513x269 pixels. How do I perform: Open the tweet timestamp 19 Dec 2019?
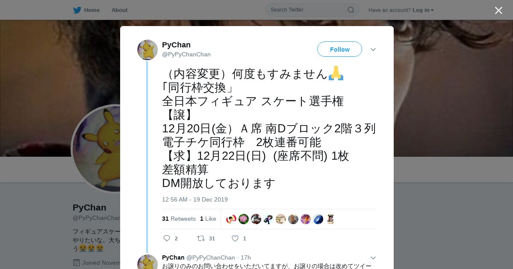pos(195,199)
